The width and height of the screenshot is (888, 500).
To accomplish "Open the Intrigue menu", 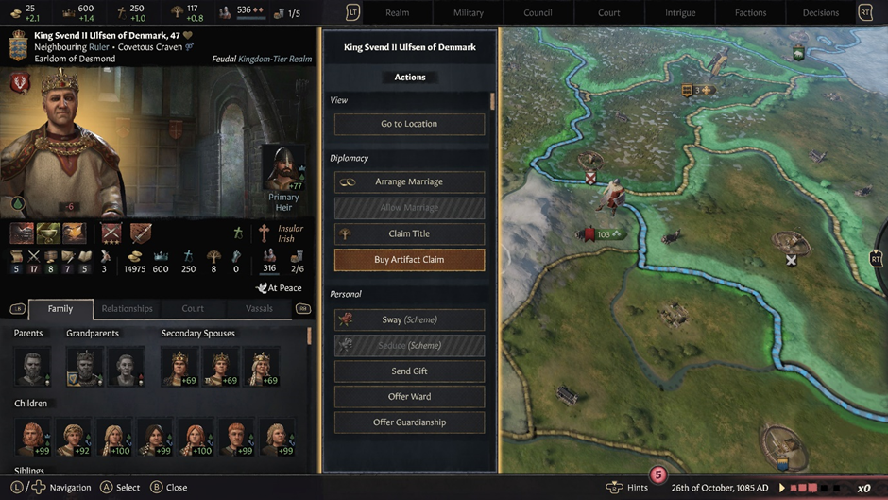I will point(679,12).
